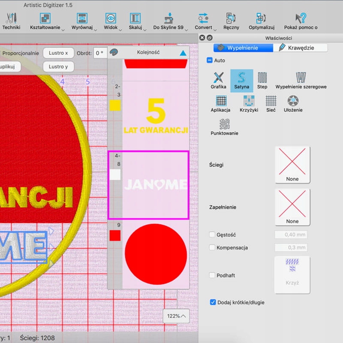Select the Satyna fill type

coord(241,79)
